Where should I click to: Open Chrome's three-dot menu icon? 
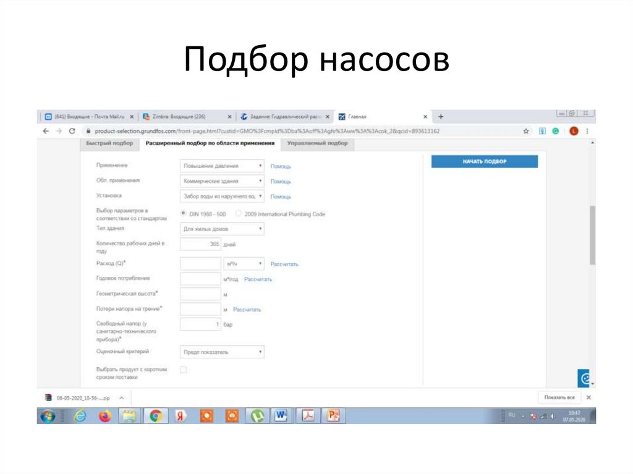point(587,131)
